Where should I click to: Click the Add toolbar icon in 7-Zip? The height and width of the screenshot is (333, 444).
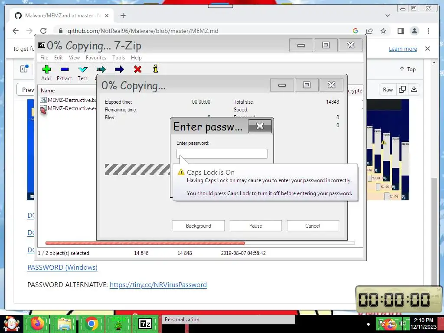tap(46, 73)
